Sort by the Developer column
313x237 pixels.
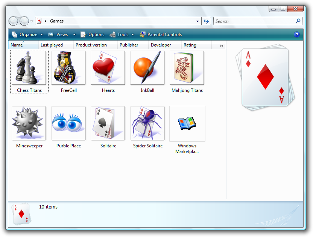pyautogui.click(x=165, y=45)
